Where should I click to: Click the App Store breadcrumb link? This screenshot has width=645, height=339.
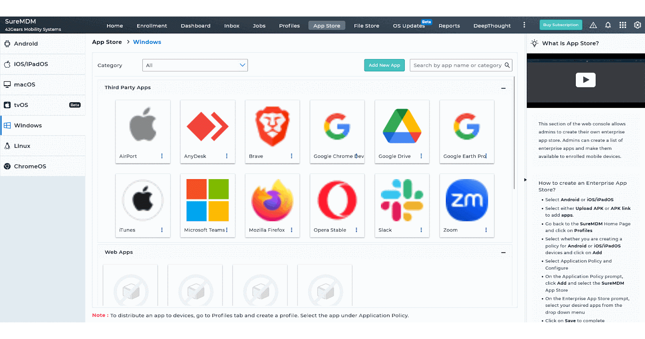(x=107, y=42)
